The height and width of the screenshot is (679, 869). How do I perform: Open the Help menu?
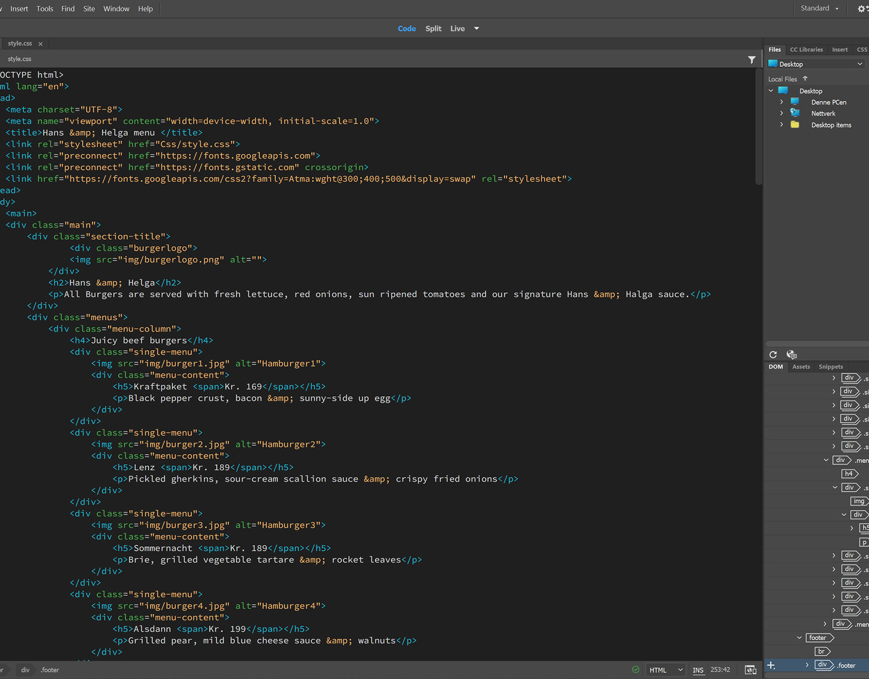145,8
